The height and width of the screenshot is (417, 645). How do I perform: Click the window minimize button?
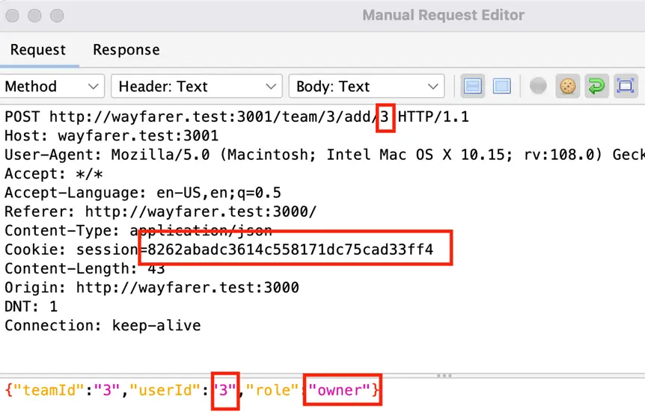[x=34, y=16]
